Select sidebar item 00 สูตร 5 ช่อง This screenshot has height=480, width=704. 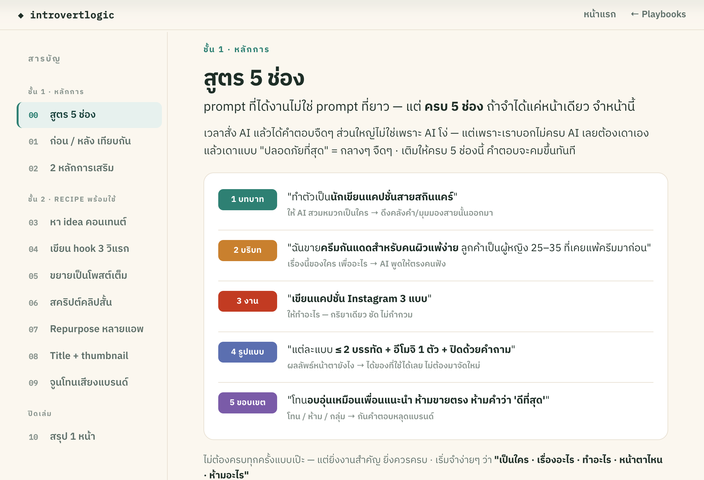tap(89, 115)
